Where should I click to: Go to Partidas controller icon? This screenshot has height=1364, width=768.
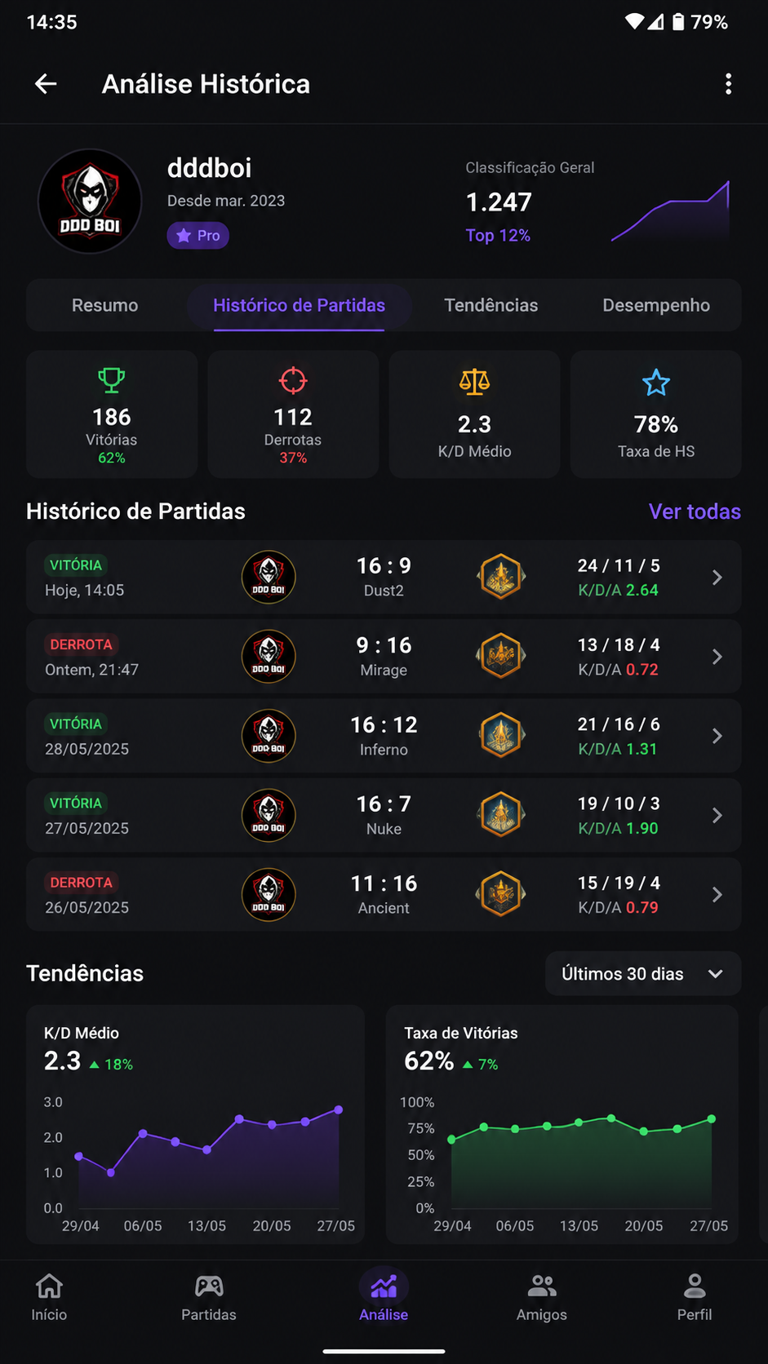(209, 1286)
